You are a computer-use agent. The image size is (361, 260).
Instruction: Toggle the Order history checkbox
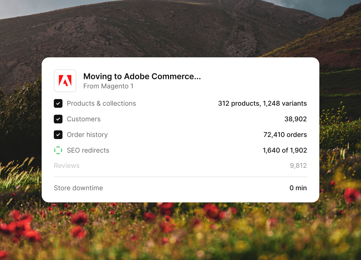pyautogui.click(x=58, y=135)
